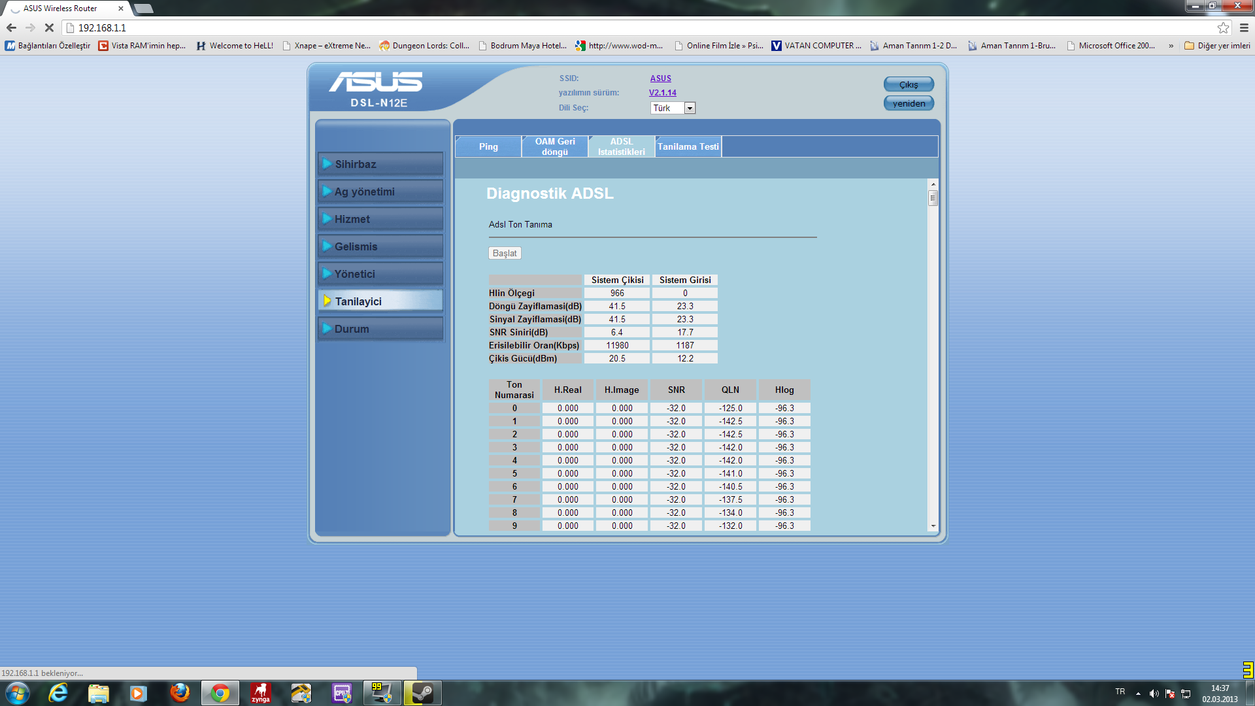This screenshot has width=1255, height=706.
Task: Open the Ag yönetimi menu
Action: tap(380, 192)
